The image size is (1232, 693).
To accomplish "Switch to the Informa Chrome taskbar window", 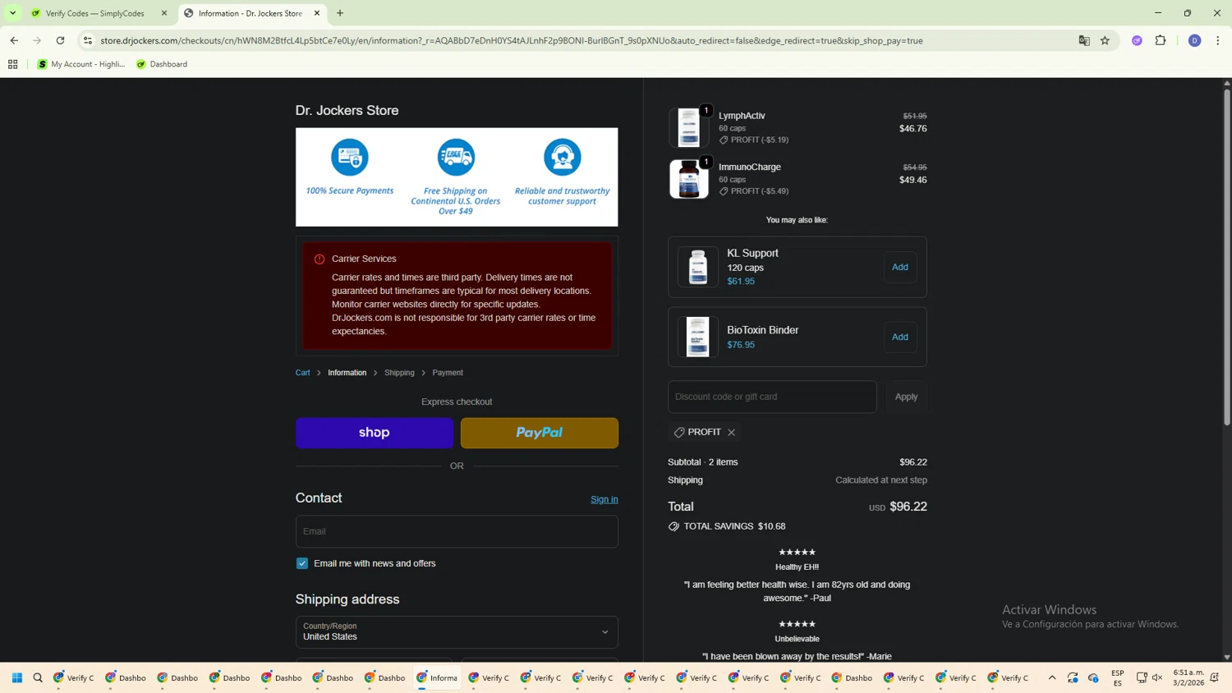I will 437,677.
